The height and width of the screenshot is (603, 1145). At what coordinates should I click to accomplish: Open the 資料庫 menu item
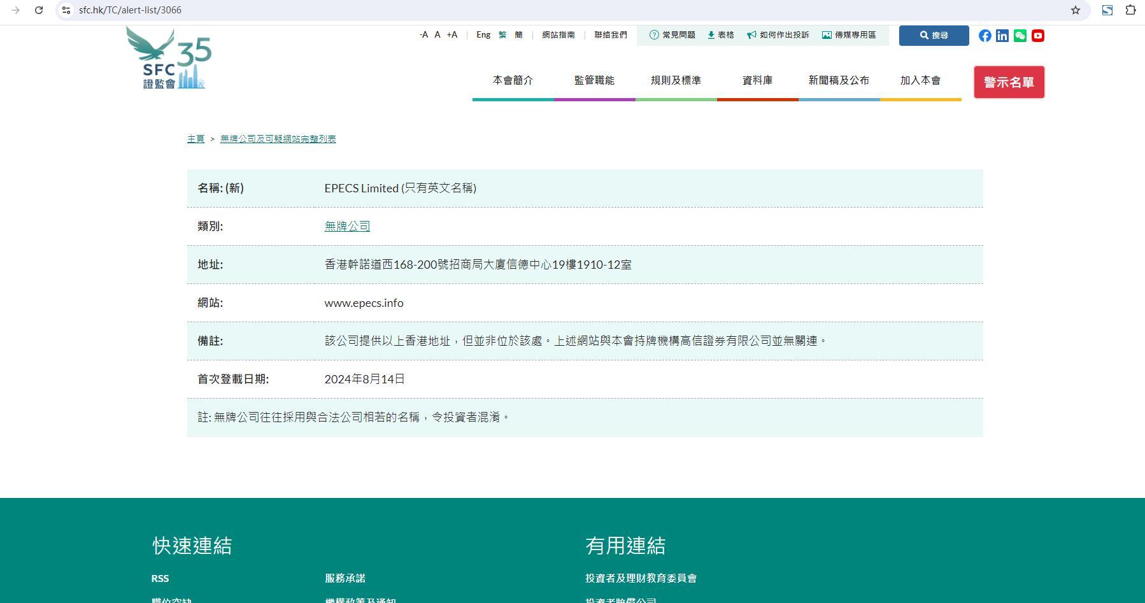pos(757,81)
